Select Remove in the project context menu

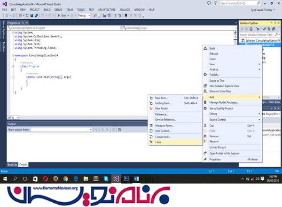232,136
